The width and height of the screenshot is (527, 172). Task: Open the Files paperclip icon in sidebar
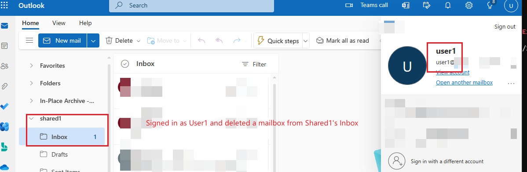pos(5,86)
